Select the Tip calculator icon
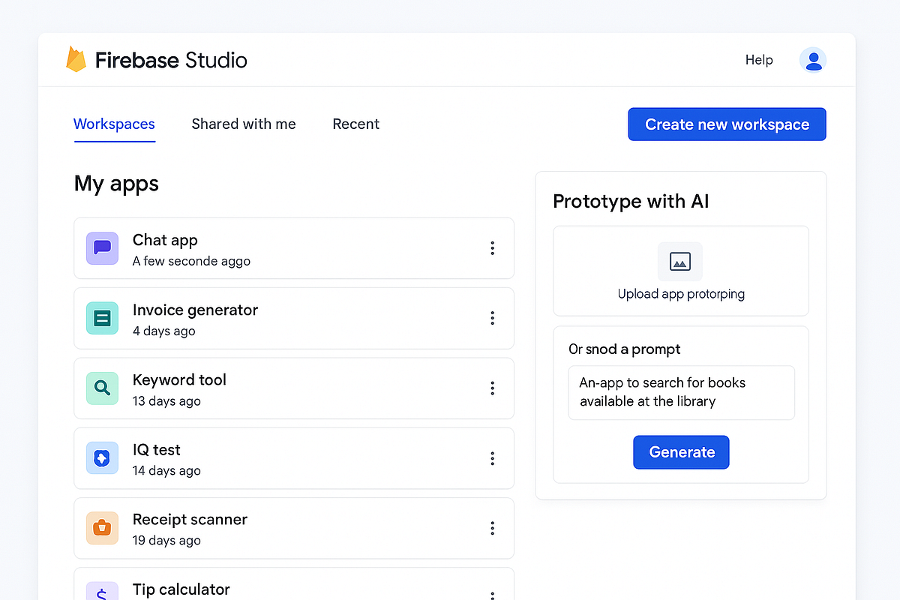The image size is (900, 600). [x=102, y=591]
